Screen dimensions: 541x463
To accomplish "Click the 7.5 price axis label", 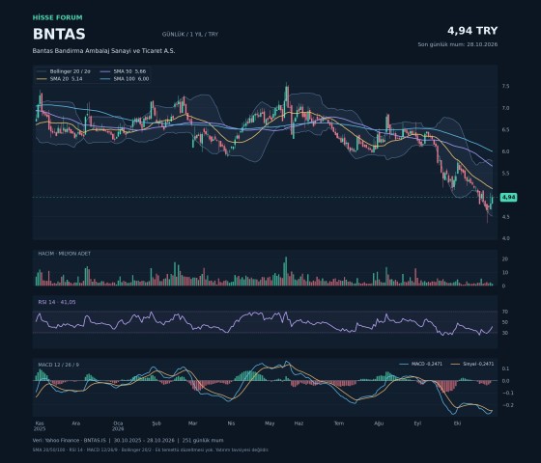I will point(505,87).
